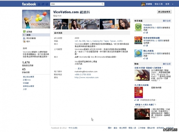
Task: Open messages icon in top bar
Action: click(x=43, y=4)
